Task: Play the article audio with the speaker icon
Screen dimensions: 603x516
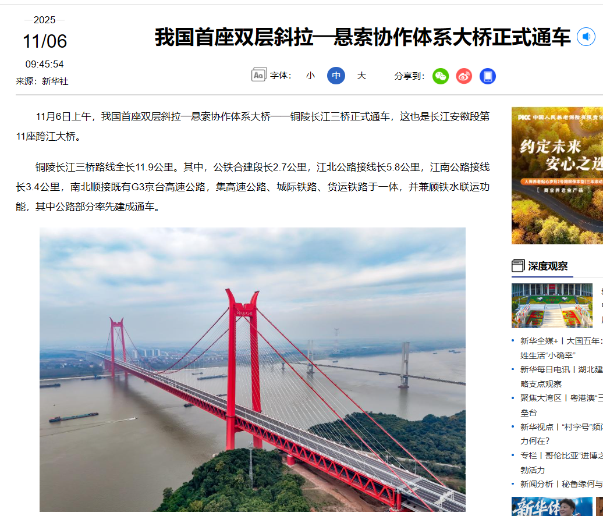Action: click(586, 37)
